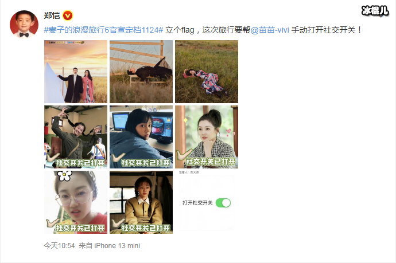Click the 冰棍儿 watermark logo

(x=375, y=11)
